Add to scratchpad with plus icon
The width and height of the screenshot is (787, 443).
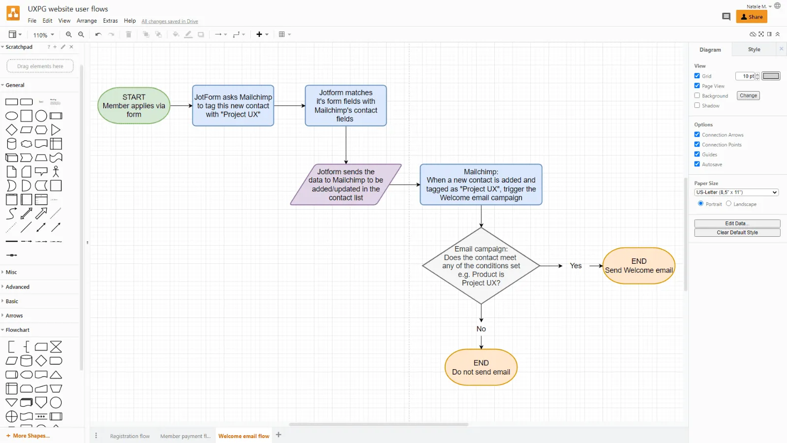(55, 47)
